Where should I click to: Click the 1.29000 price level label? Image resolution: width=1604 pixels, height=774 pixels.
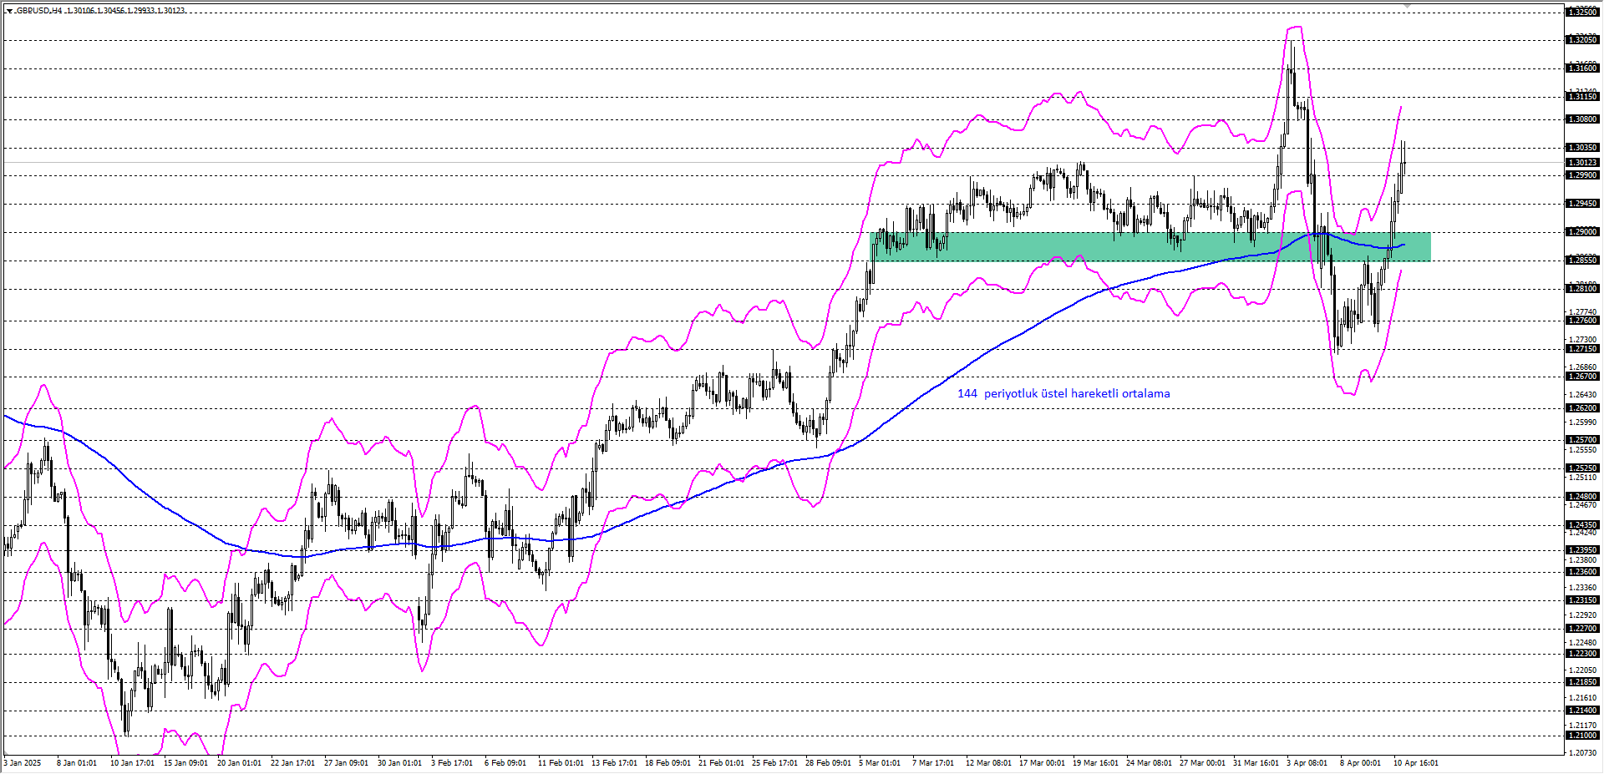pos(1582,232)
